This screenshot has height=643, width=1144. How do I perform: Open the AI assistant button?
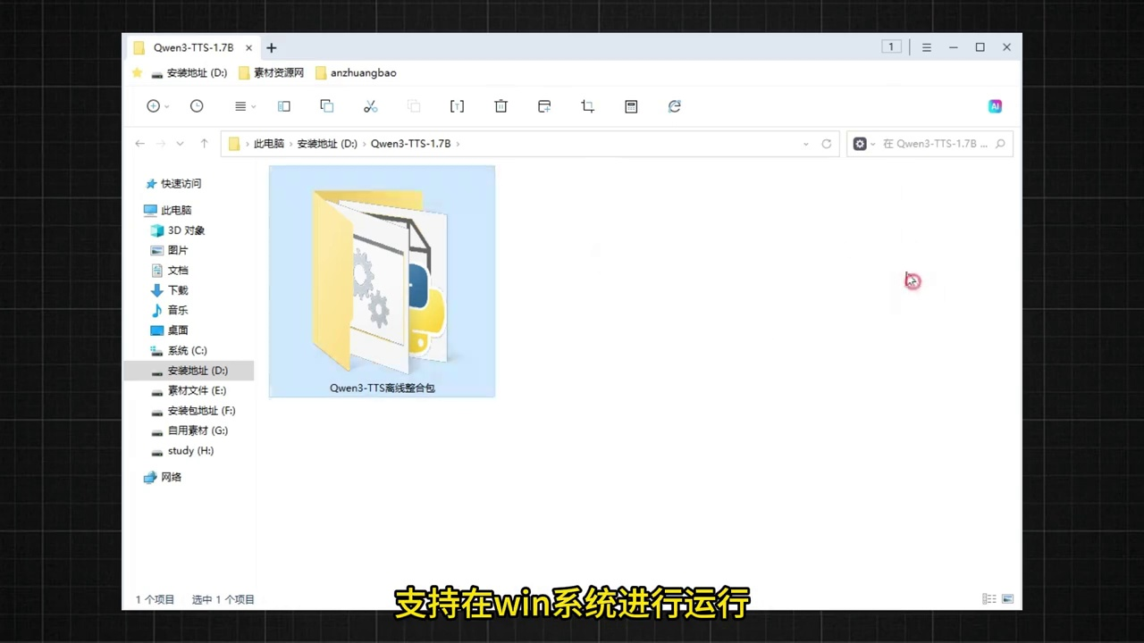[x=995, y=106]
